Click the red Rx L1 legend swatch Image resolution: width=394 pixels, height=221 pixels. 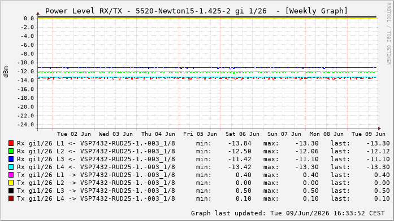11,143
